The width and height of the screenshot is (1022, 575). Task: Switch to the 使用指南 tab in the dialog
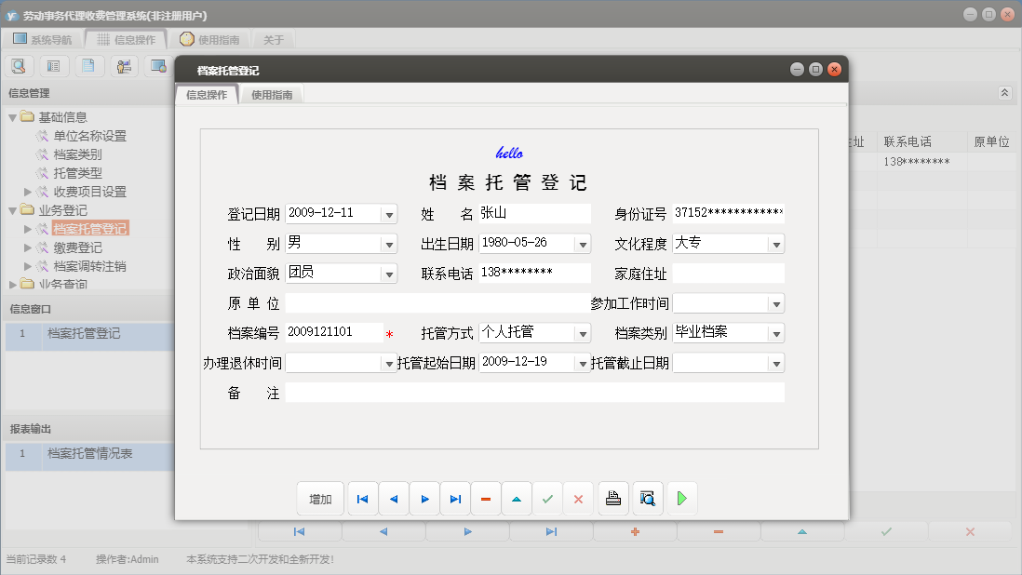pos(271,93)
